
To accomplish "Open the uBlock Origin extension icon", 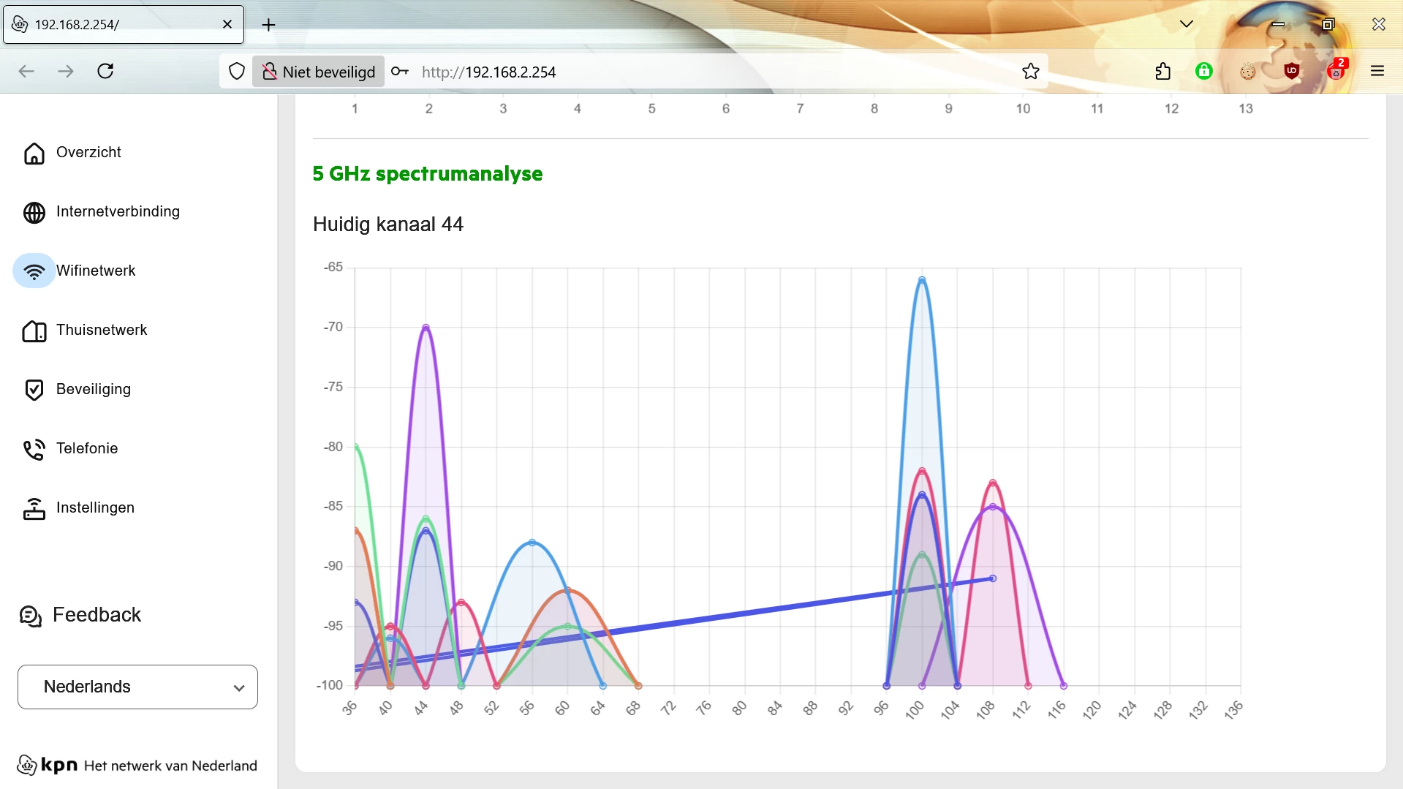I will (x=1292, y=71).
